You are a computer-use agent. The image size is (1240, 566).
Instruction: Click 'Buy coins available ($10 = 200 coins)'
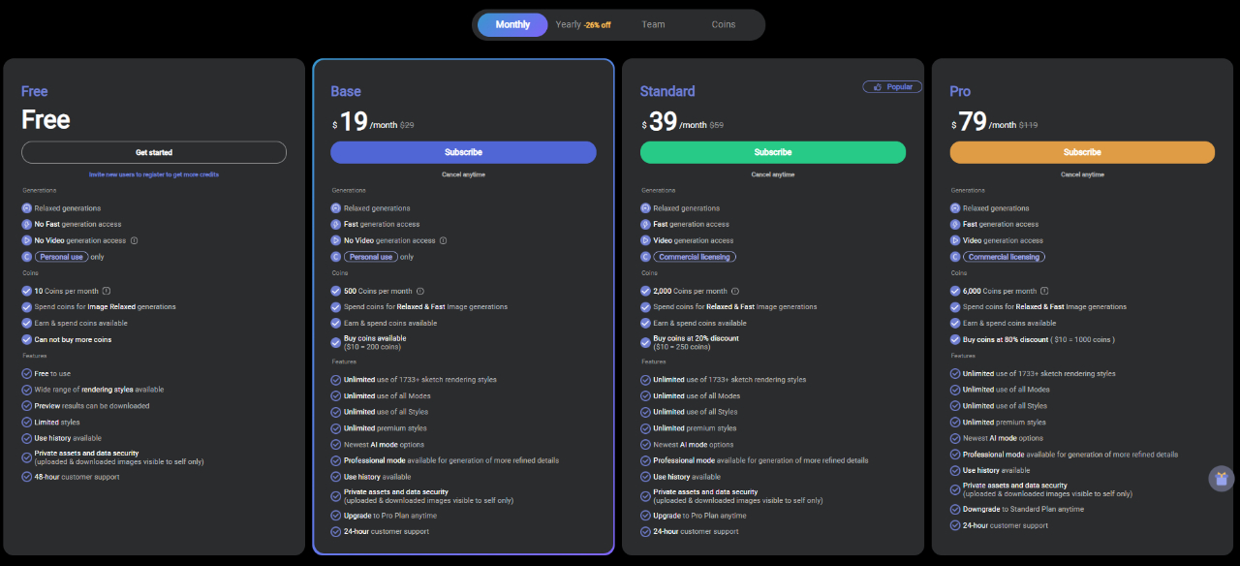(x=376, y=342)
